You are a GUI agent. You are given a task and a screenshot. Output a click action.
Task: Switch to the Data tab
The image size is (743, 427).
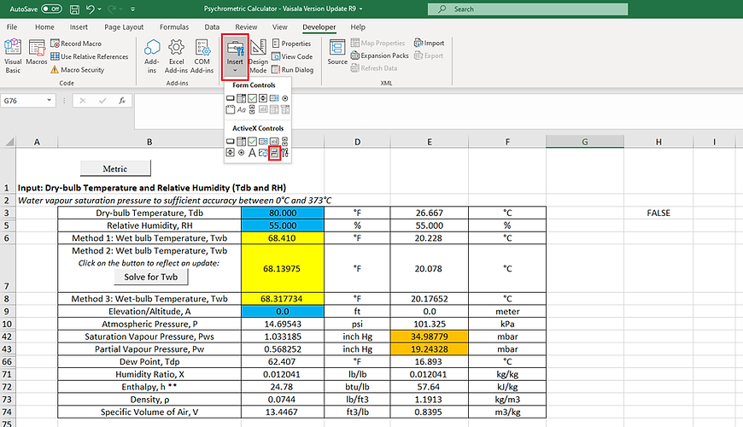point(212,27)
